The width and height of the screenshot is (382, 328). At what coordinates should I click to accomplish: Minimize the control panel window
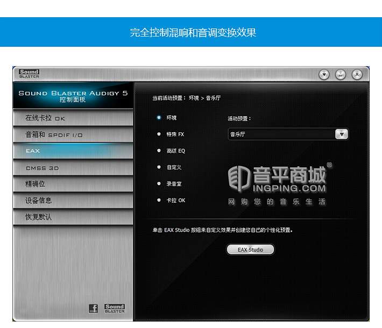[341, 75]
